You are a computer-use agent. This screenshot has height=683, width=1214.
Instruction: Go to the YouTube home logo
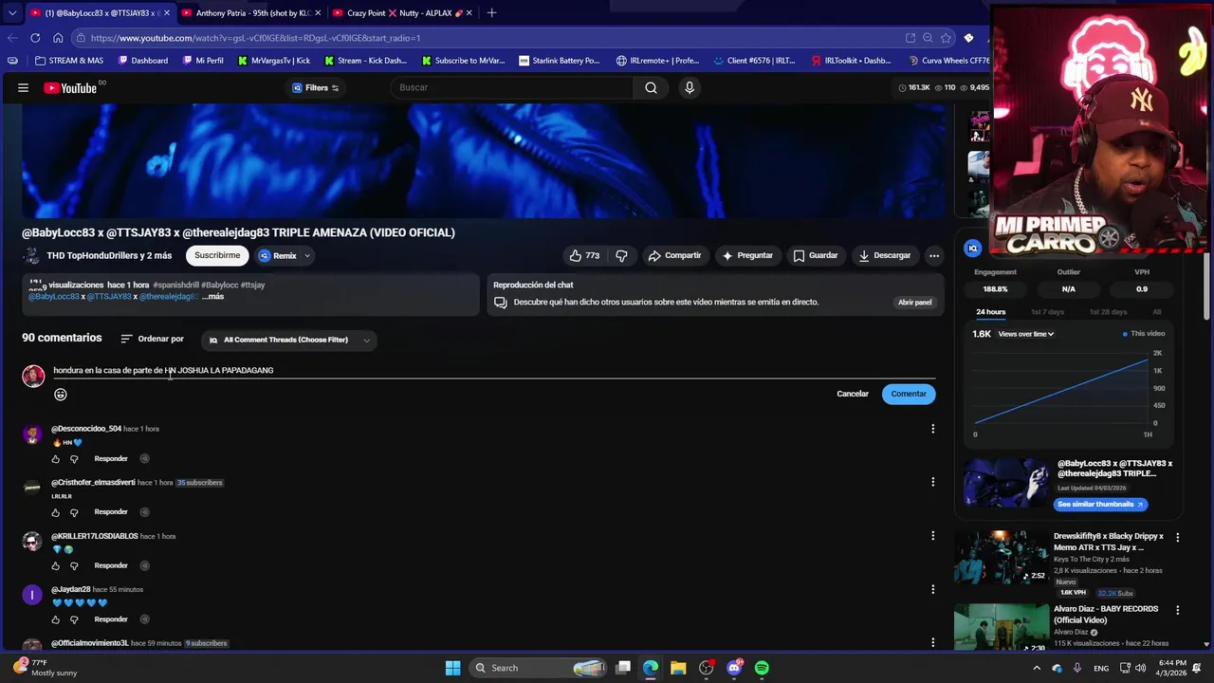tap(73, 87)
